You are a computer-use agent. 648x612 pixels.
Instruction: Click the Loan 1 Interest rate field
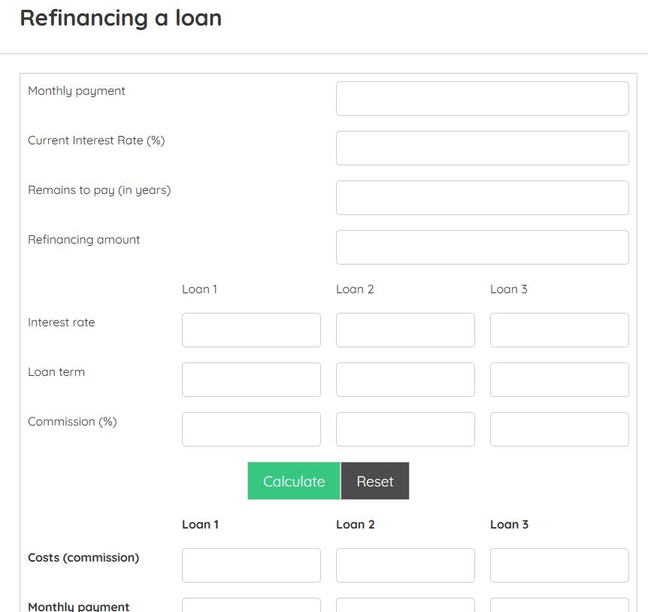pos(251,330)
